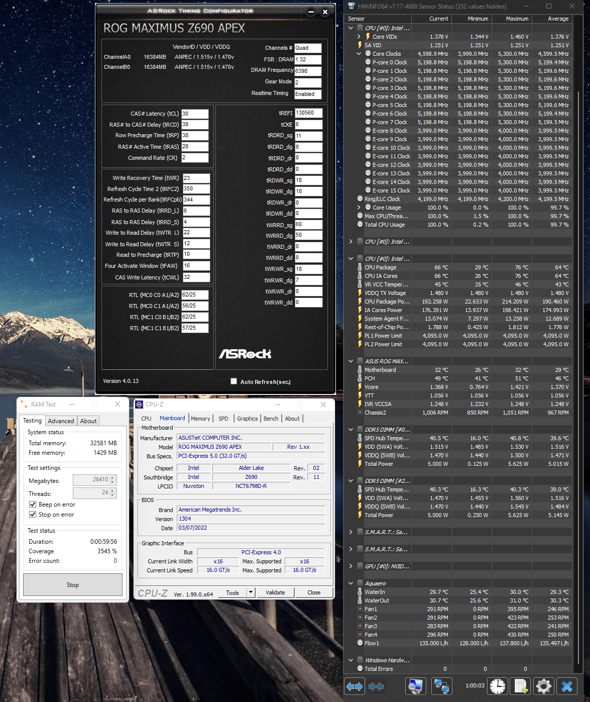Collapse the ASUS ROG MAX sensor group

pyautogui.click(x=351, y=361)
